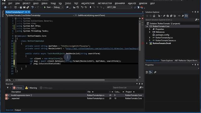The width and height of the screenshot is (201, 113).
Task: Open the Debug configuration dropdown
Action: pos(58,7)
